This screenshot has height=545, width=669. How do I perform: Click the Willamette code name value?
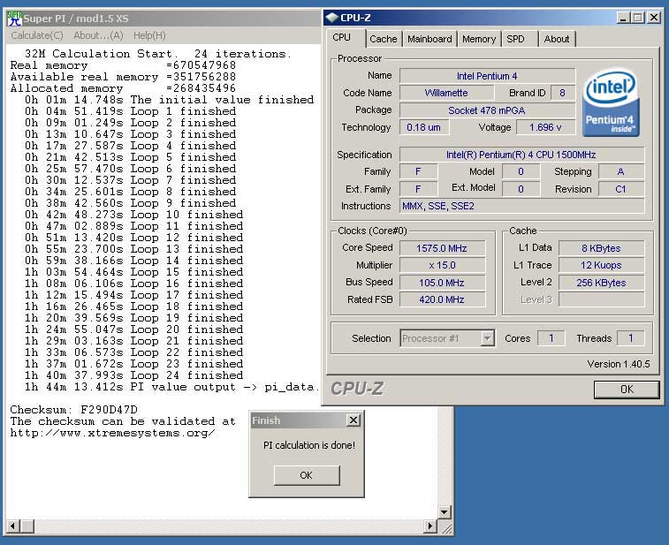pyautogui.click(x=446, y=93)
